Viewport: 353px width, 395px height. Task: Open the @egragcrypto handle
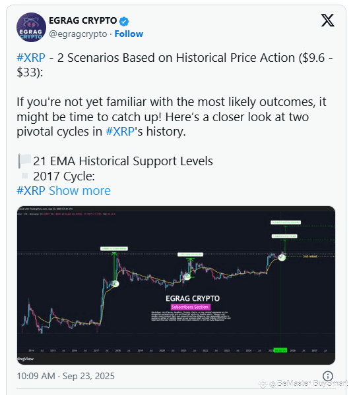78,34
